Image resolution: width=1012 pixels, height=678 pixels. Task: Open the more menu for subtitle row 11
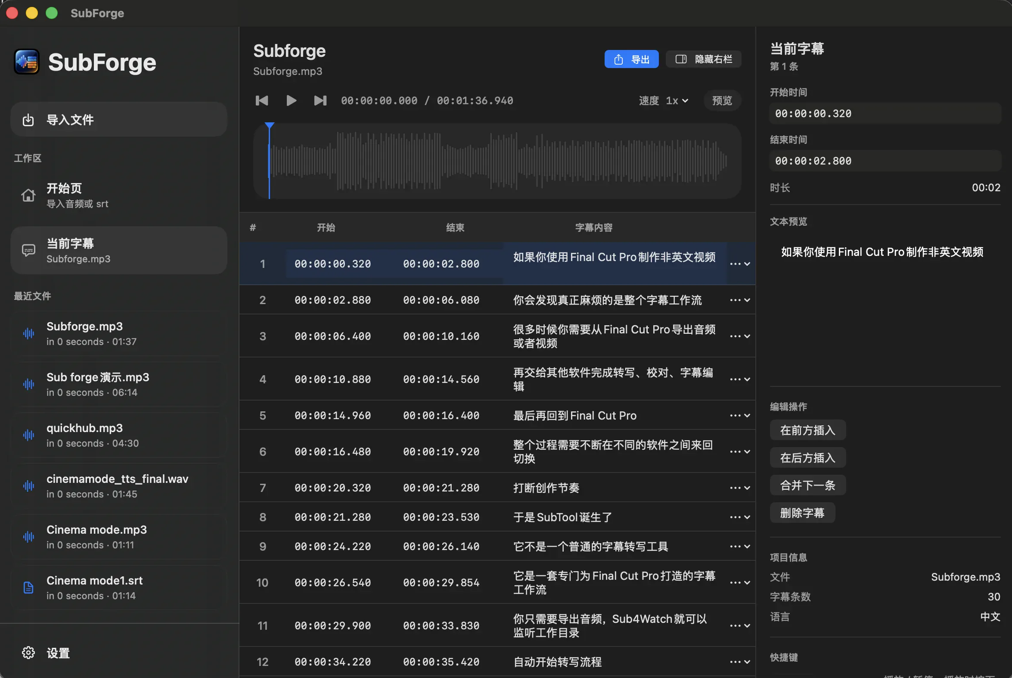pos(740,626)
